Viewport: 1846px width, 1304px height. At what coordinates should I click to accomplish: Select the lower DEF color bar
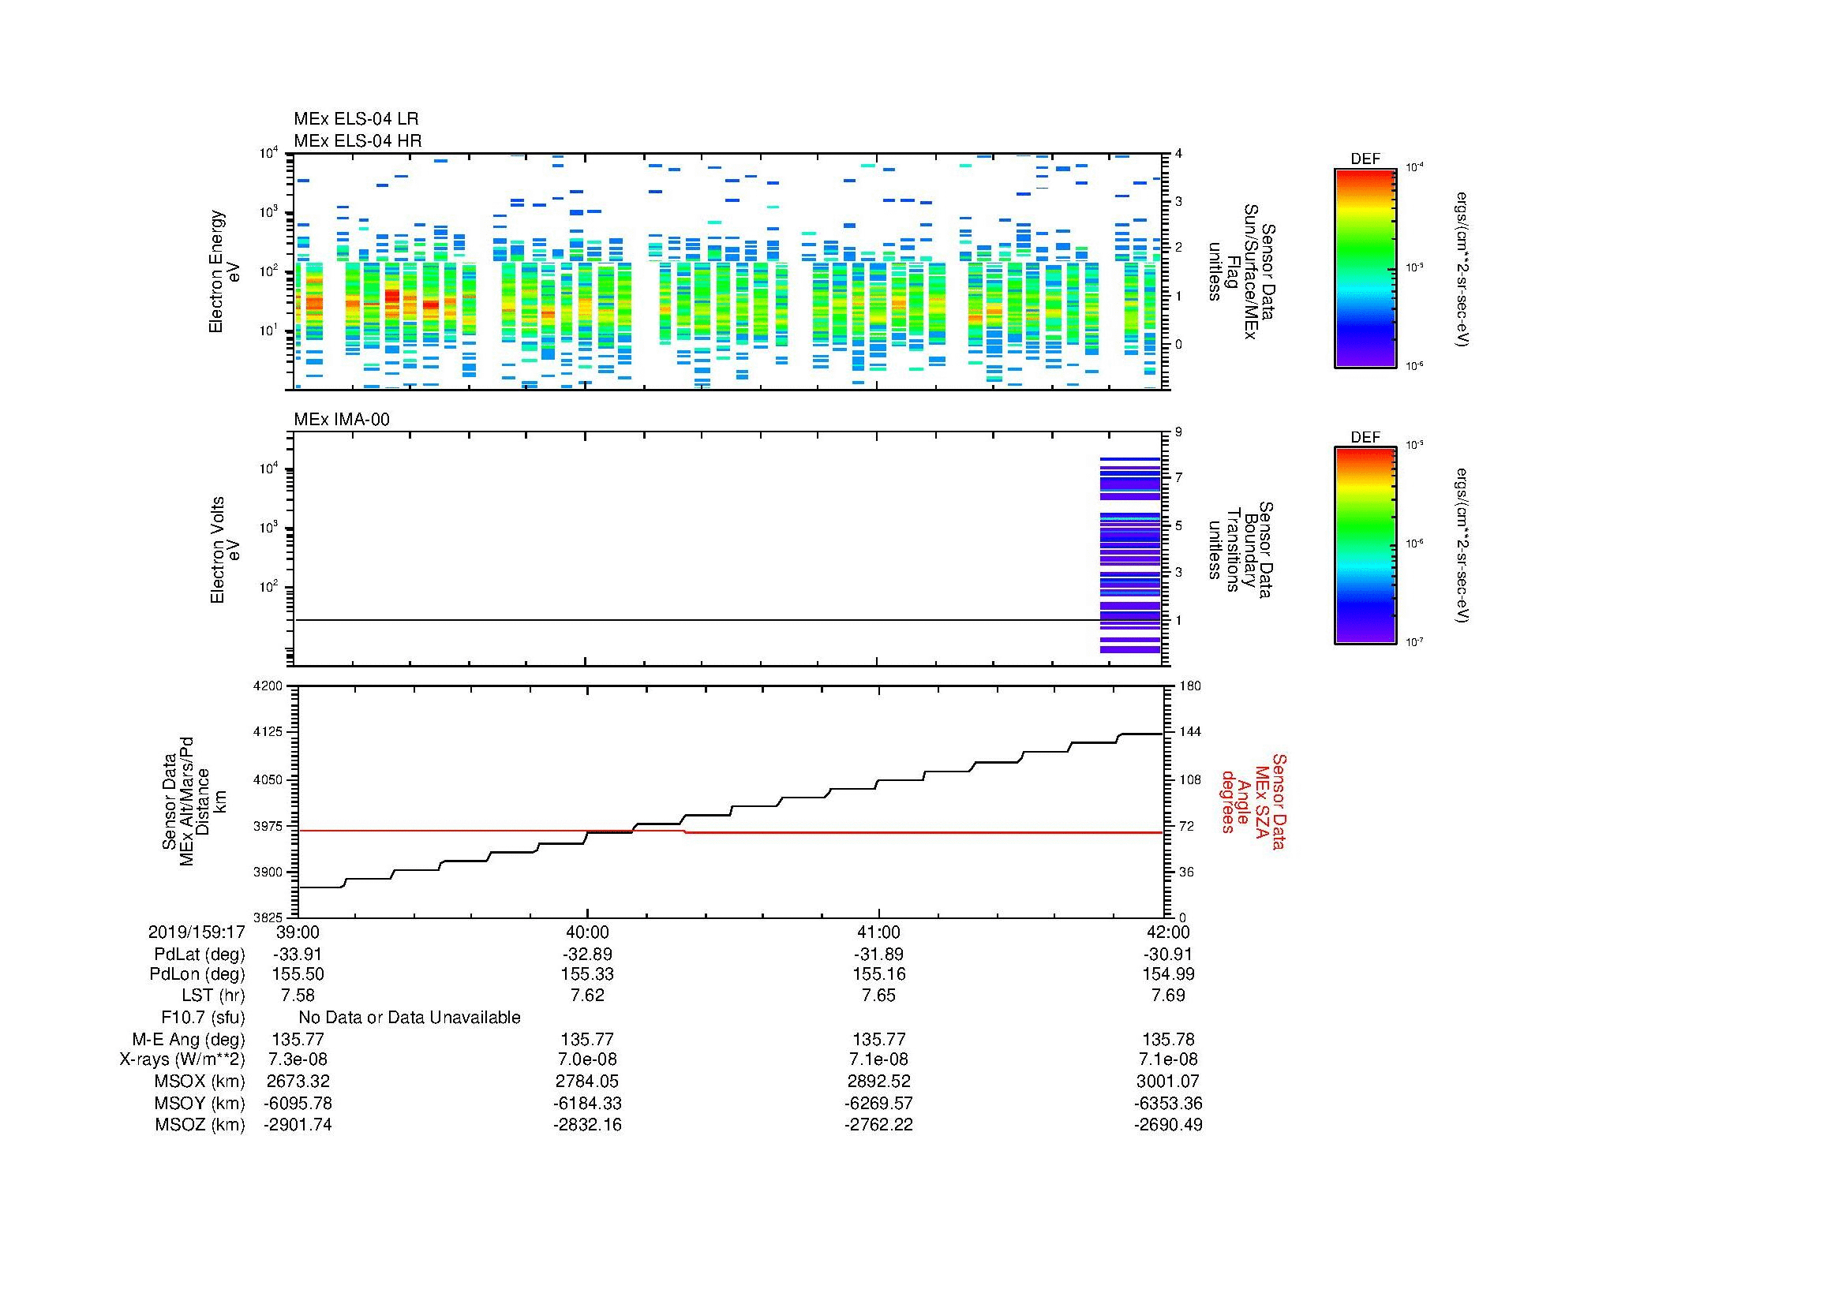[1365, 546]
